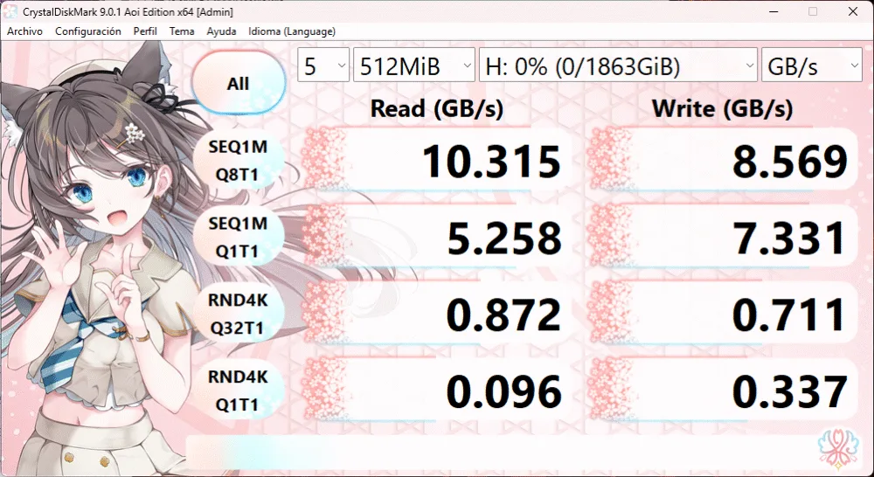Open the Tema menu
Image resolution: width=874 pixels, height=477 pixels.
pos(182,31)
